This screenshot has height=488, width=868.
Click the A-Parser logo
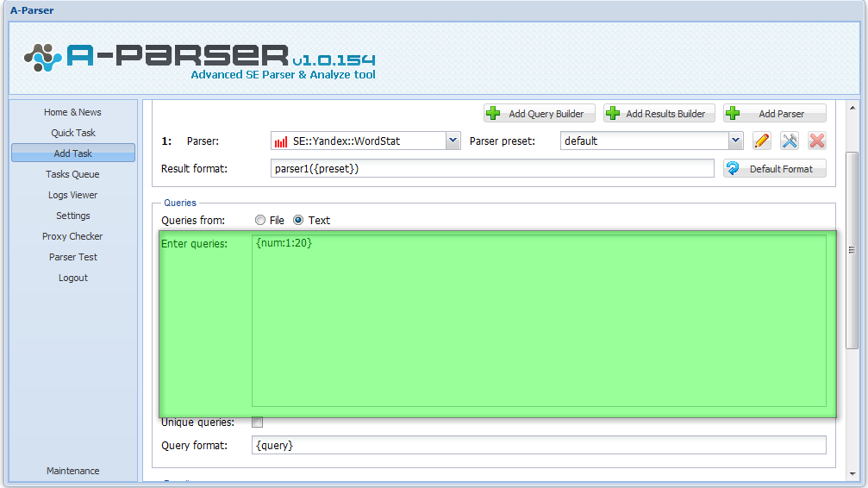pos(199,59)
